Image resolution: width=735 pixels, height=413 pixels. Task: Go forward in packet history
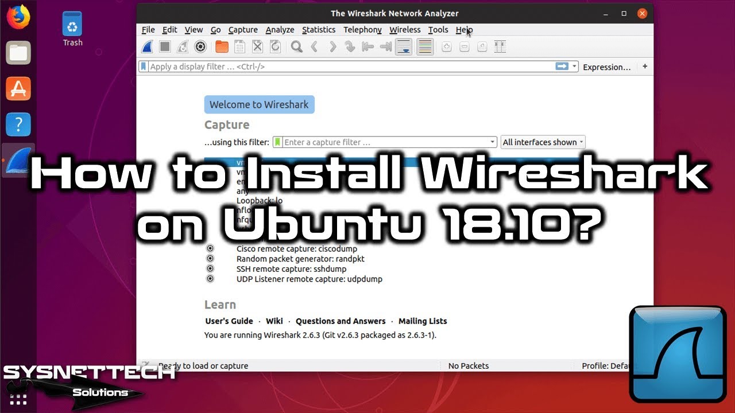[332, 47]
